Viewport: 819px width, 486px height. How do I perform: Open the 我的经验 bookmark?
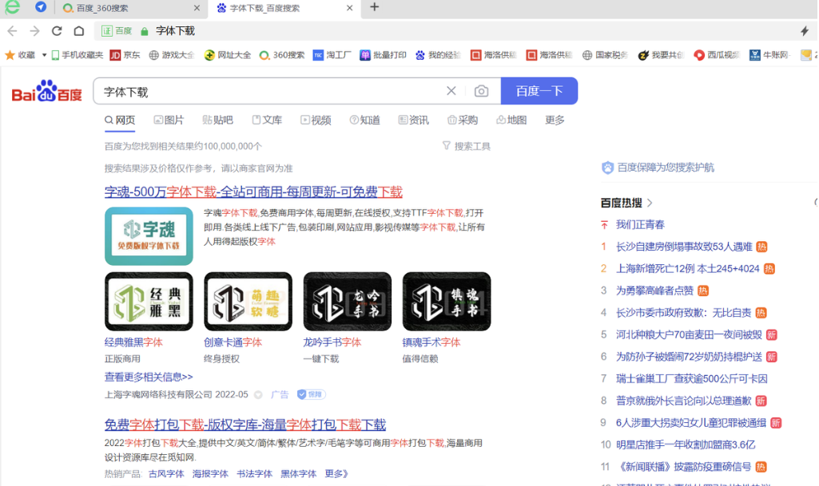pos(438,55)
